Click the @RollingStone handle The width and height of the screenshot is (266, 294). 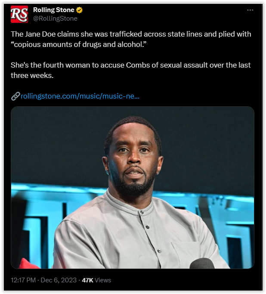tap(55, 19)
